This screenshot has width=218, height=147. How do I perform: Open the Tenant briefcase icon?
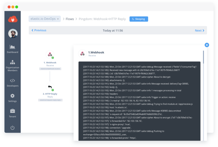(x=13, y=111)
